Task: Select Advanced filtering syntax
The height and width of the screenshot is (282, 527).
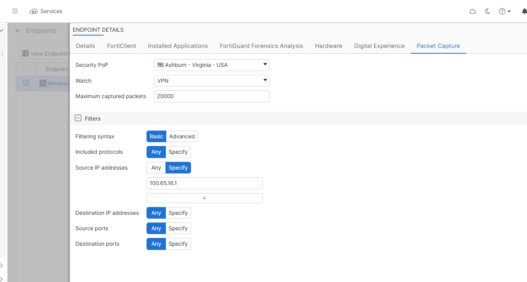Action: pyautogui.click(x=182, y=136)
